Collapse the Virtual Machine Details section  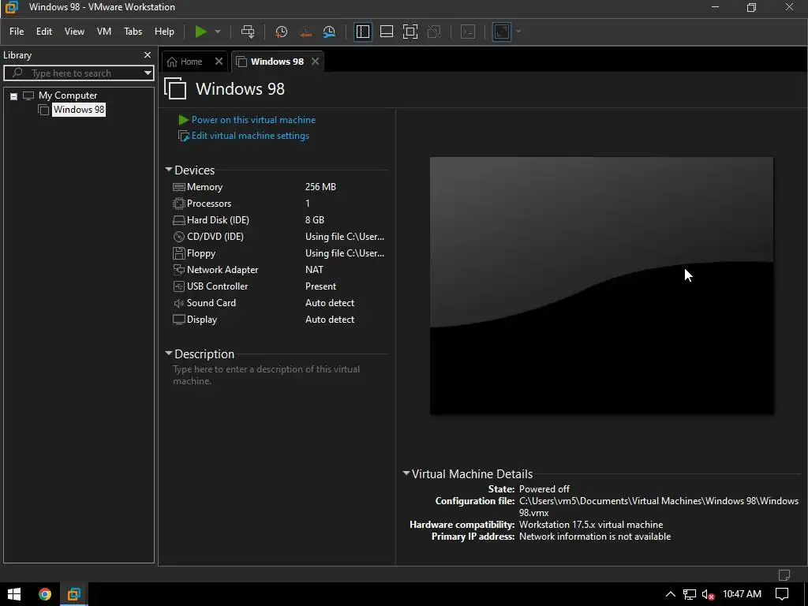(406, 473)
